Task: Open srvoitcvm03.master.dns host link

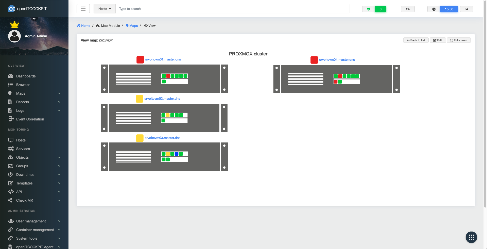Action: click(x=163, y=138)
